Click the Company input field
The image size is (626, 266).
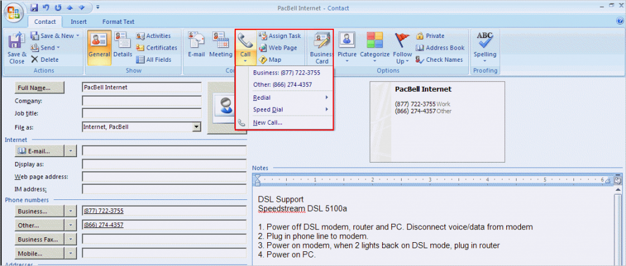[x=141, y=101]
